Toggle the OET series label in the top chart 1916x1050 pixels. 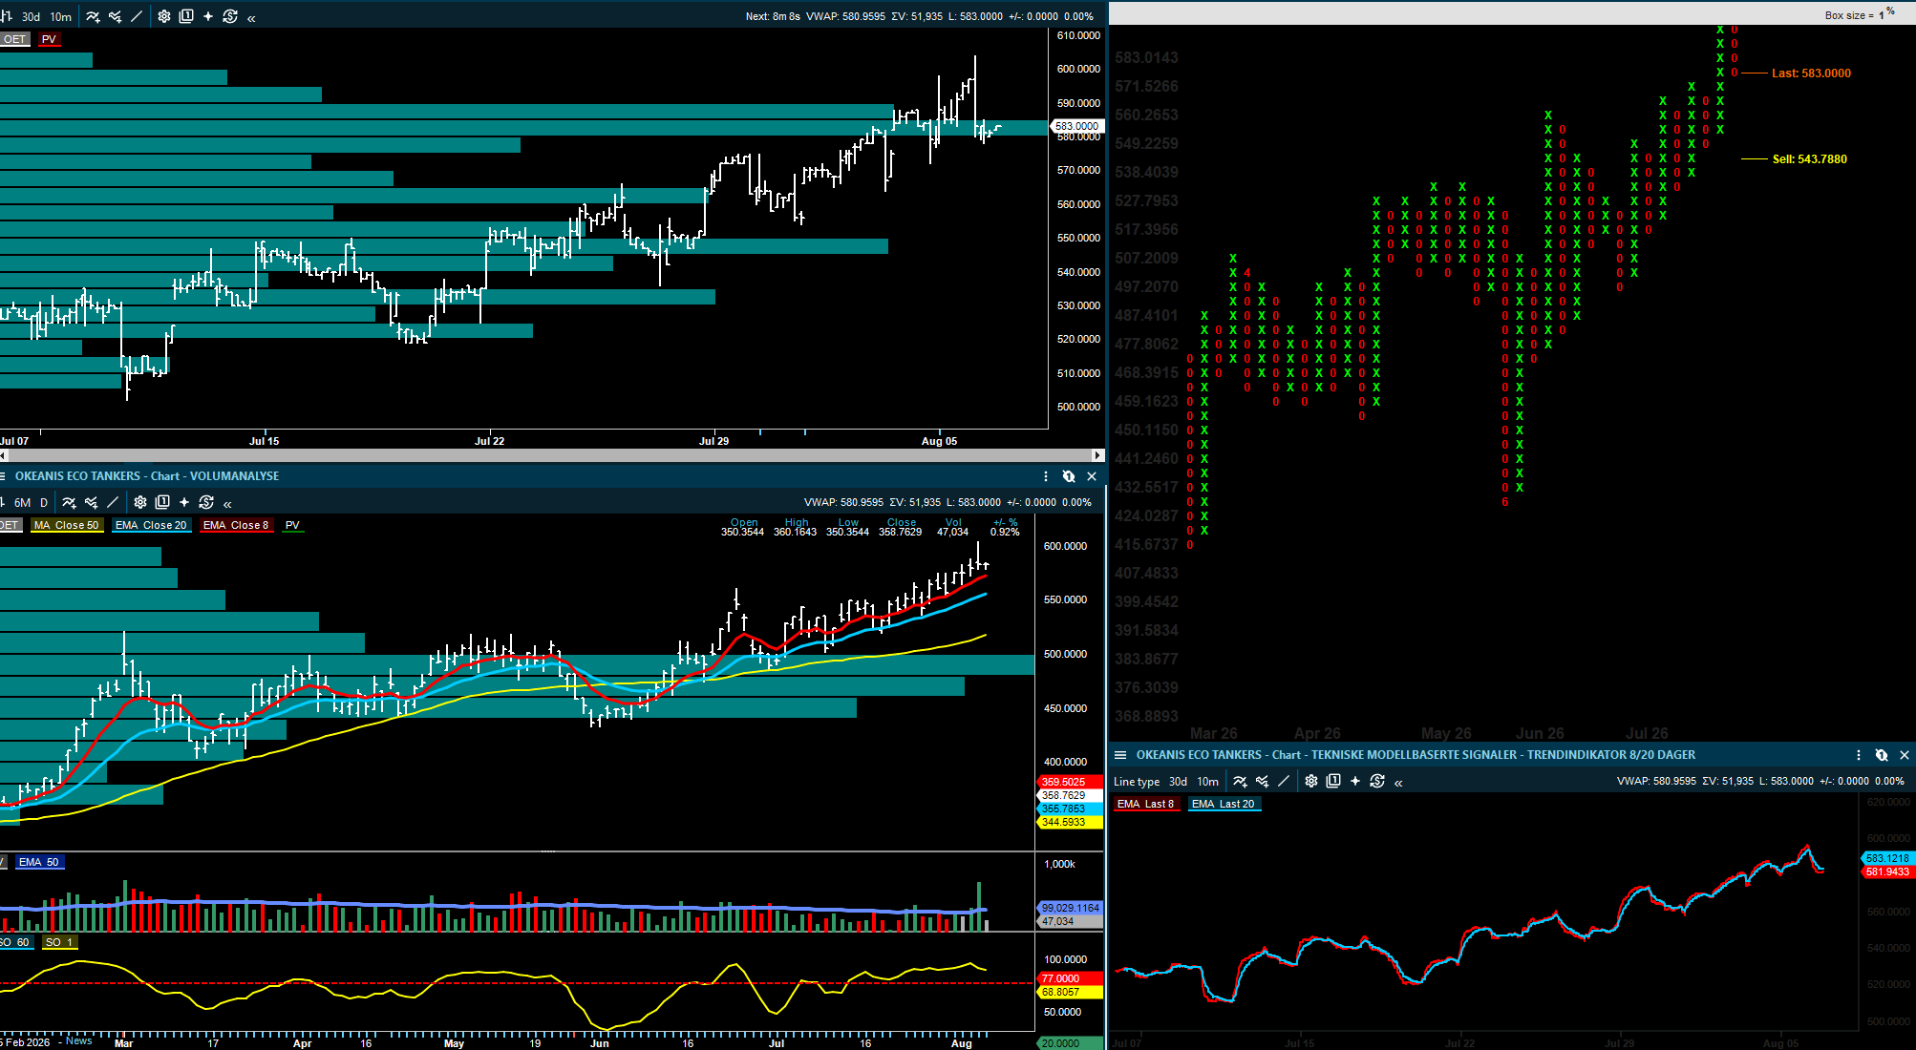[14, 39]
